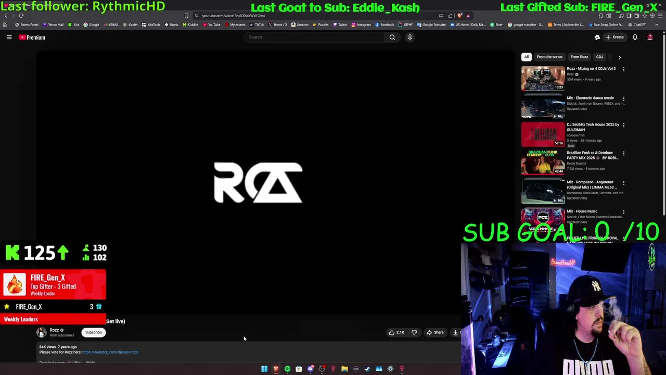666x375 pixels.
Task: Open Microsoft Store in taskbar
Action: [x=299, y=369]
